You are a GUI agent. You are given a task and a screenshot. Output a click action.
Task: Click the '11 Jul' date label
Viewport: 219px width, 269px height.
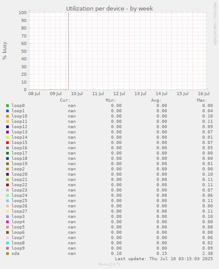point(98,94)
